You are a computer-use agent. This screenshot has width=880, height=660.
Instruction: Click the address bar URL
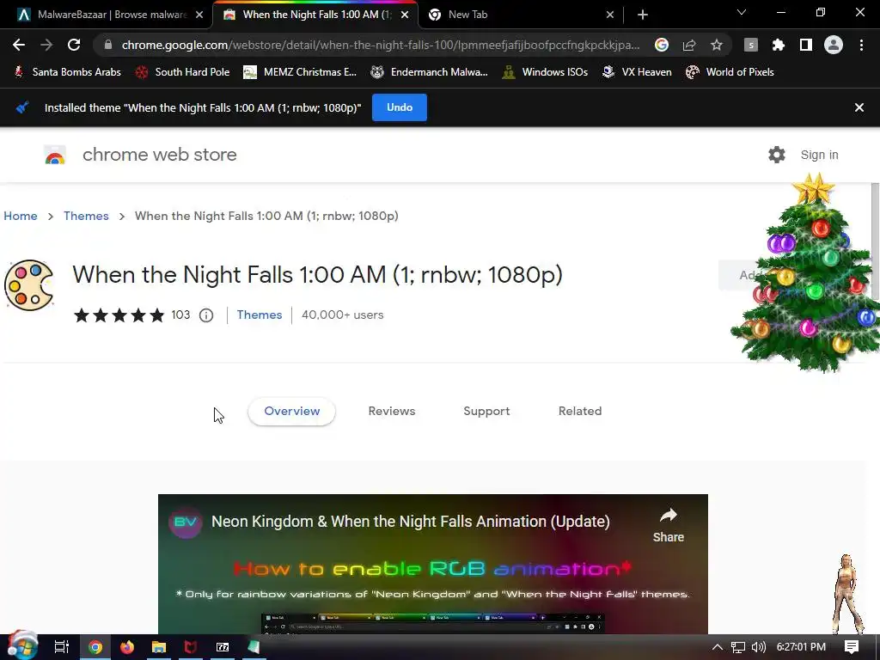pyautogui.click(x=381, y=45)
